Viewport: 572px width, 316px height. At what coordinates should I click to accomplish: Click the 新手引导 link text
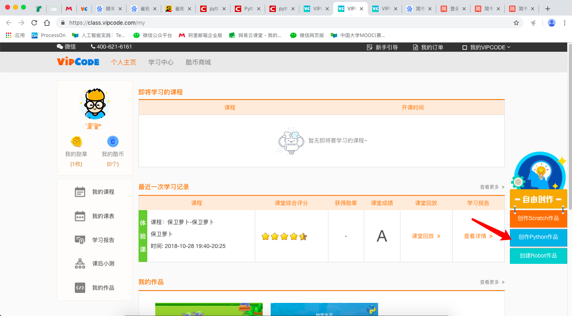pos(387,47)
